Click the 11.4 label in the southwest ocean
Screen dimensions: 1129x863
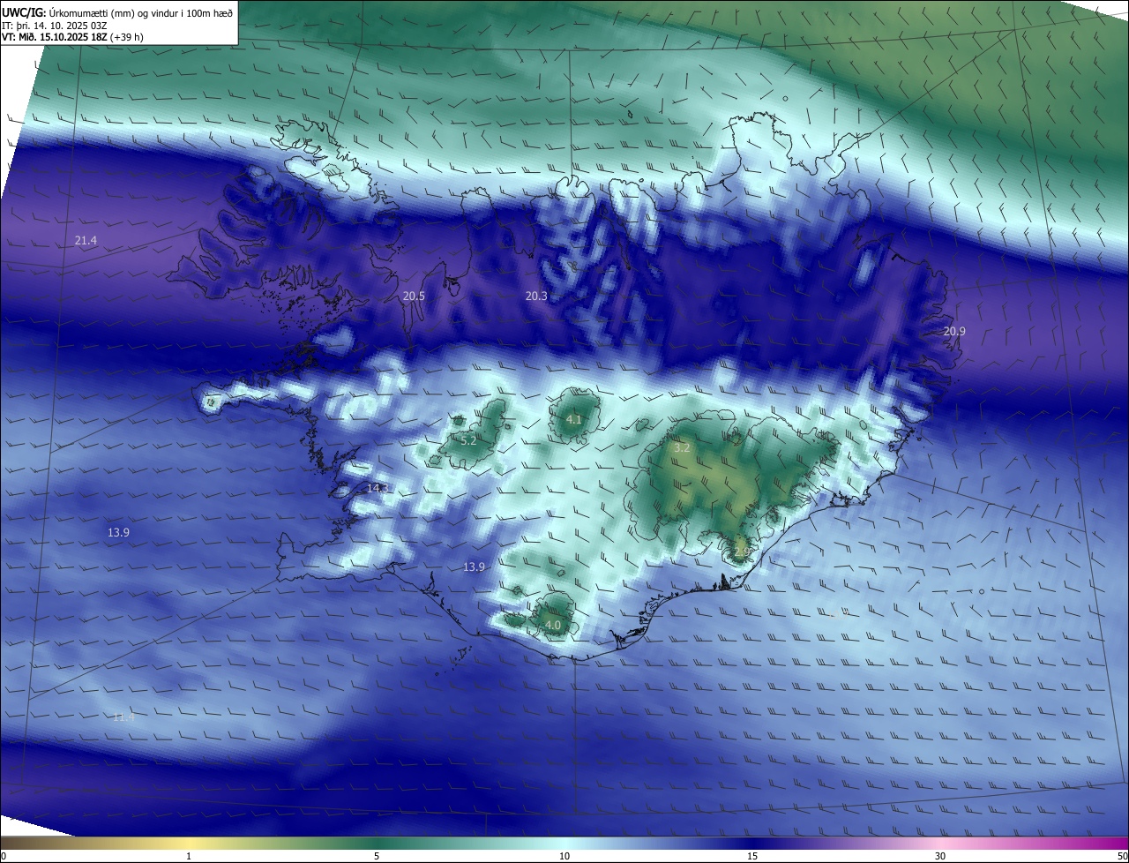[123, 717]
